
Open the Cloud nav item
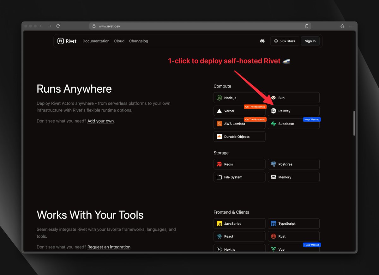[119, 41]
